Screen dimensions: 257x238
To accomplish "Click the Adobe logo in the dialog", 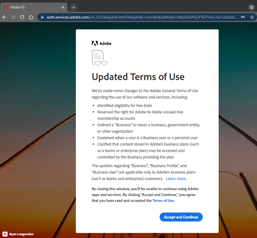I will click(x=102, y=43).
